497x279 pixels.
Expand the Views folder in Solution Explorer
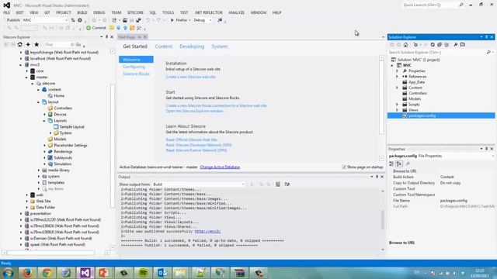397,110
